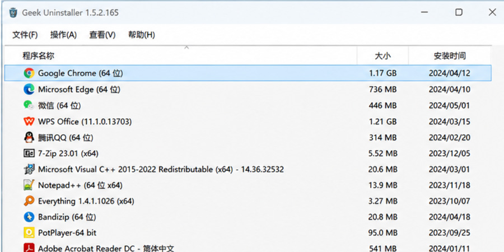Click the 腾讯QQ penguin icon
The height and width of the screenshot is (252, 504).
click(x=29, y=138)
